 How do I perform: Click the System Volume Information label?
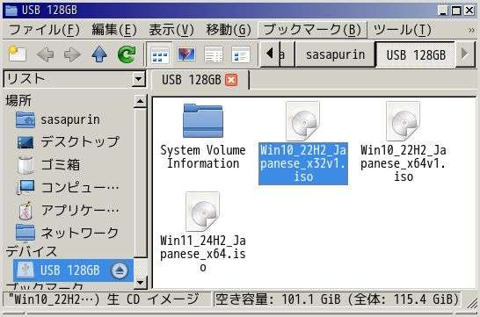pos(203,157)
